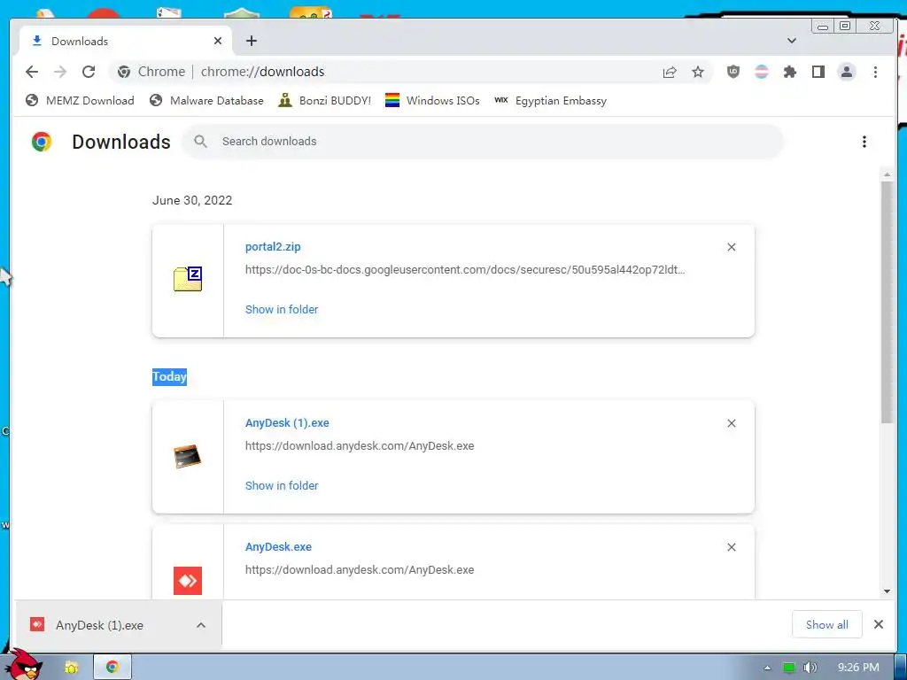
Task: Click the page scroll up arrow
Action: pyautogui.click(x=887, y=174)
